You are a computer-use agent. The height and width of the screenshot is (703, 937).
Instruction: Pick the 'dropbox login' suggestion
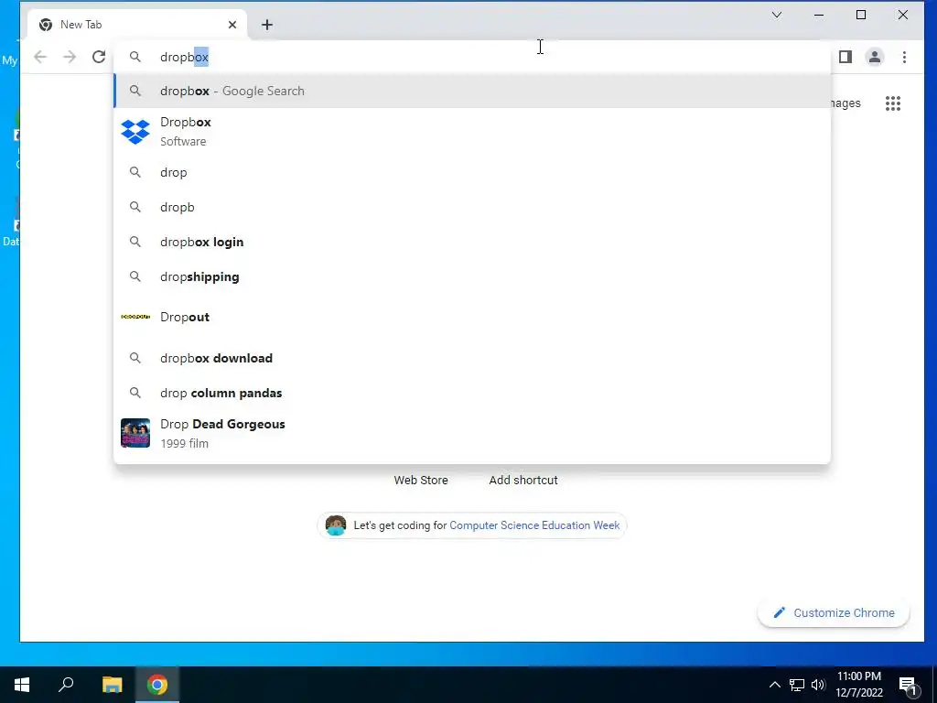point(472,242)
